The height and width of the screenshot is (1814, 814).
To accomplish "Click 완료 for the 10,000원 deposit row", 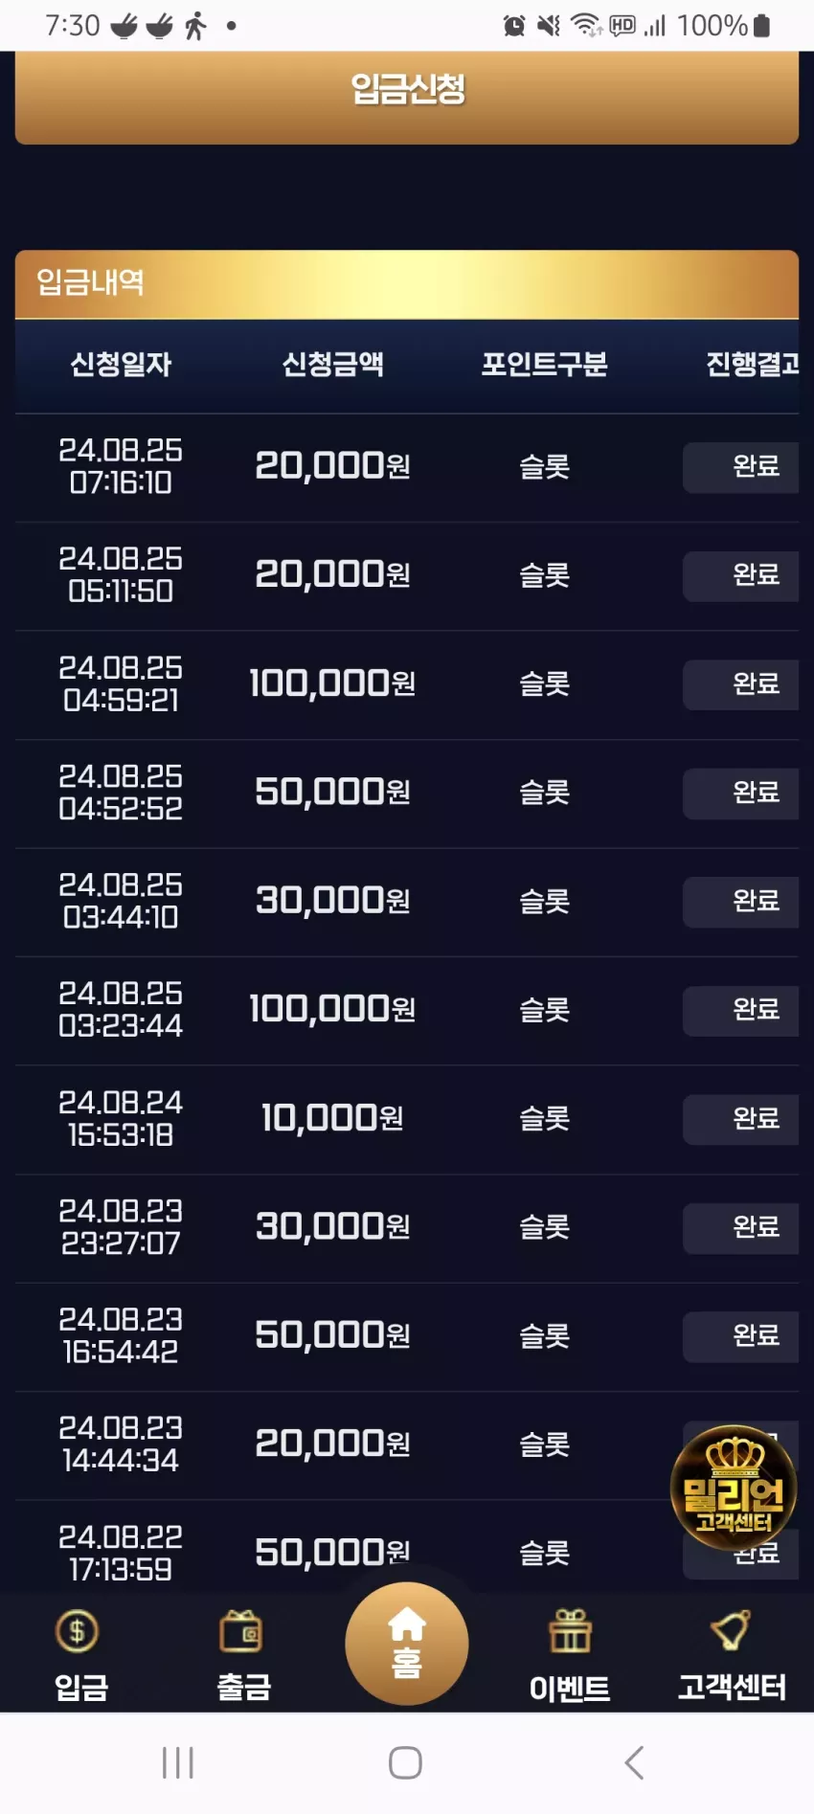I will (x=740, y=1119).
